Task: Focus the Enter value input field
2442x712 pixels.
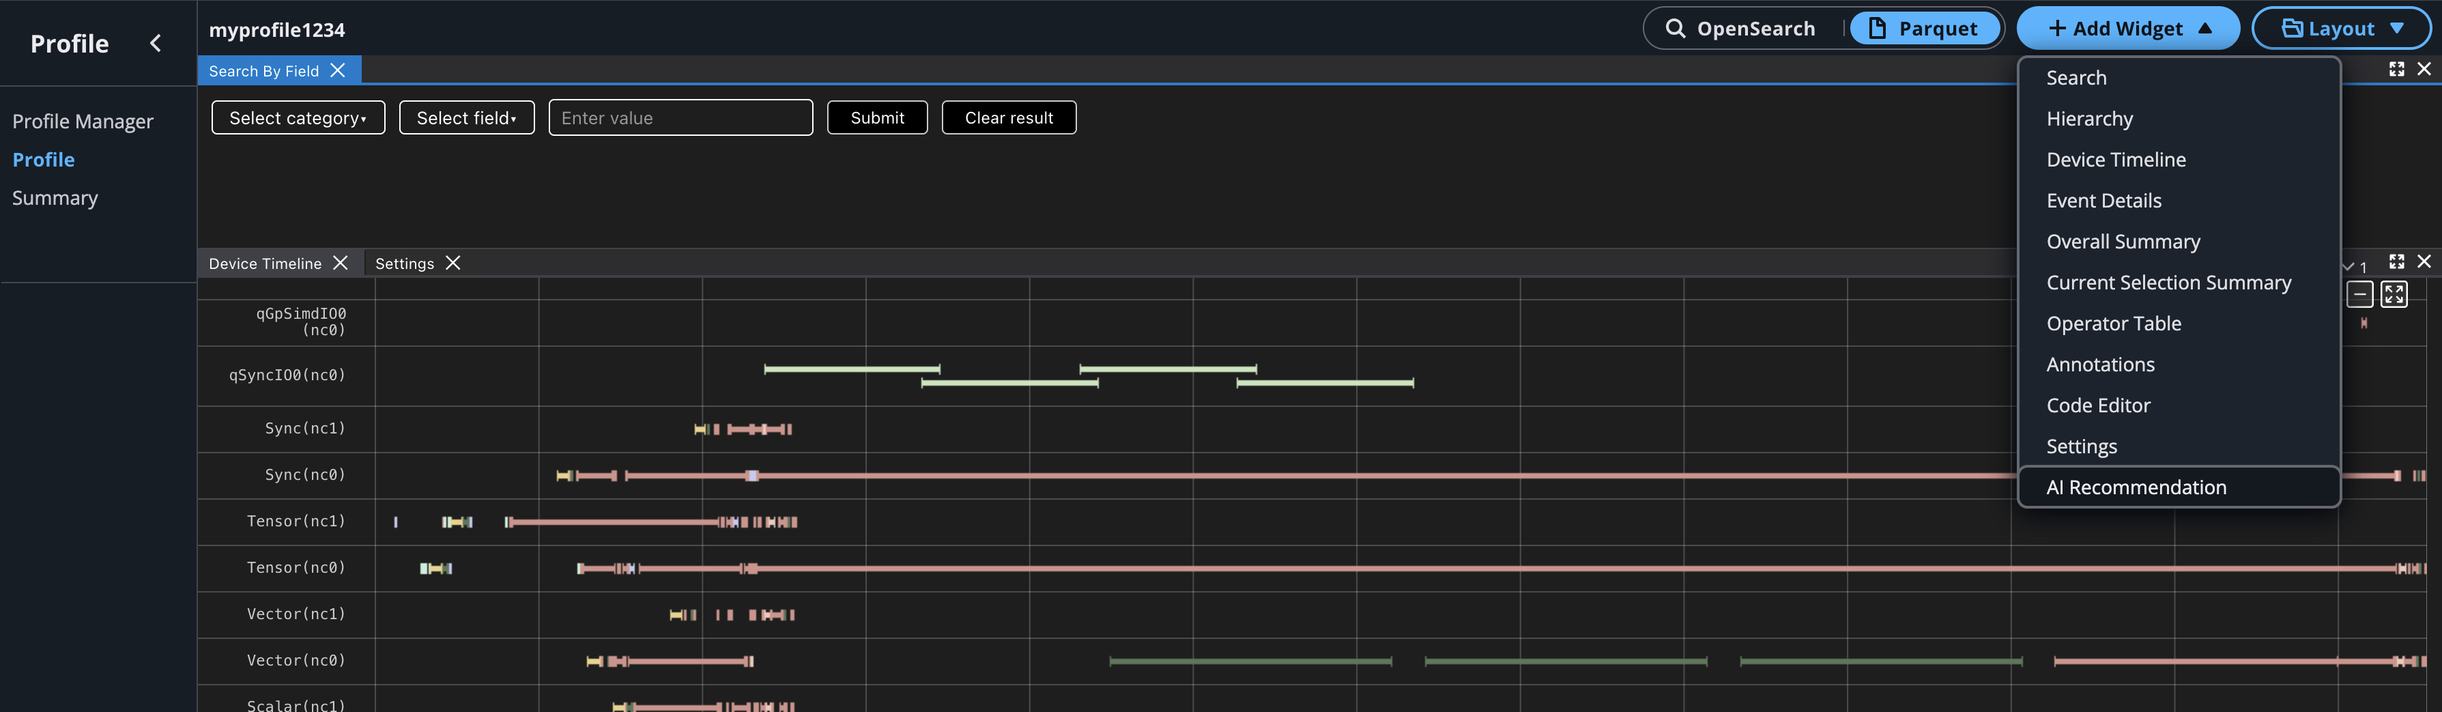Action: tap(680, 117)
